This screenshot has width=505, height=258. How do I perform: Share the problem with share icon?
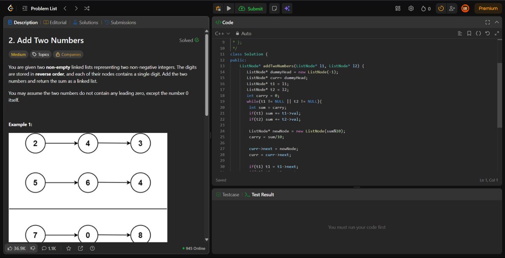(80, 248)
